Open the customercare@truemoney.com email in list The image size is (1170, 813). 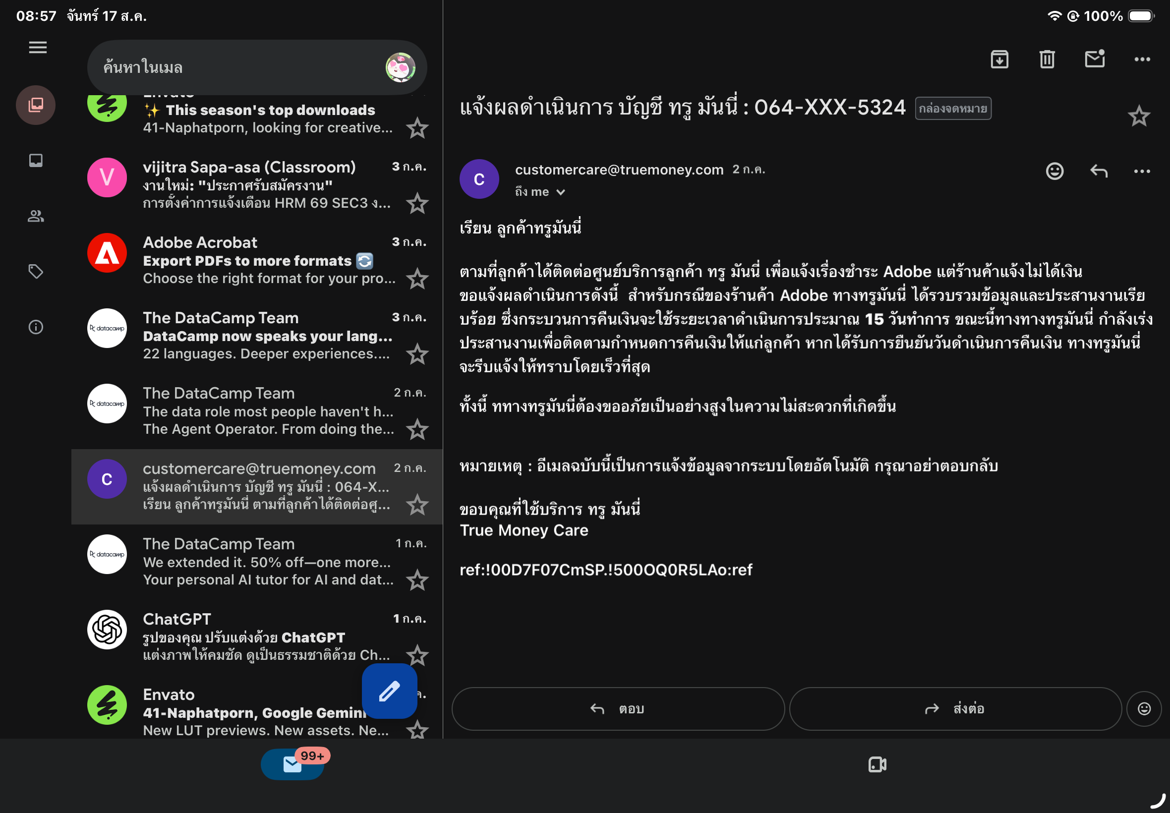click(x=257, y=486)
